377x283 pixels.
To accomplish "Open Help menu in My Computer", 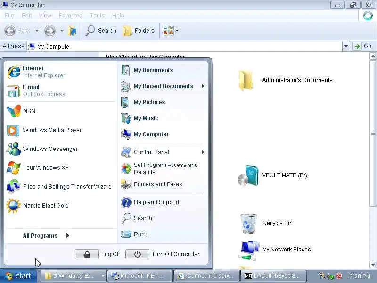I will 118,16.
